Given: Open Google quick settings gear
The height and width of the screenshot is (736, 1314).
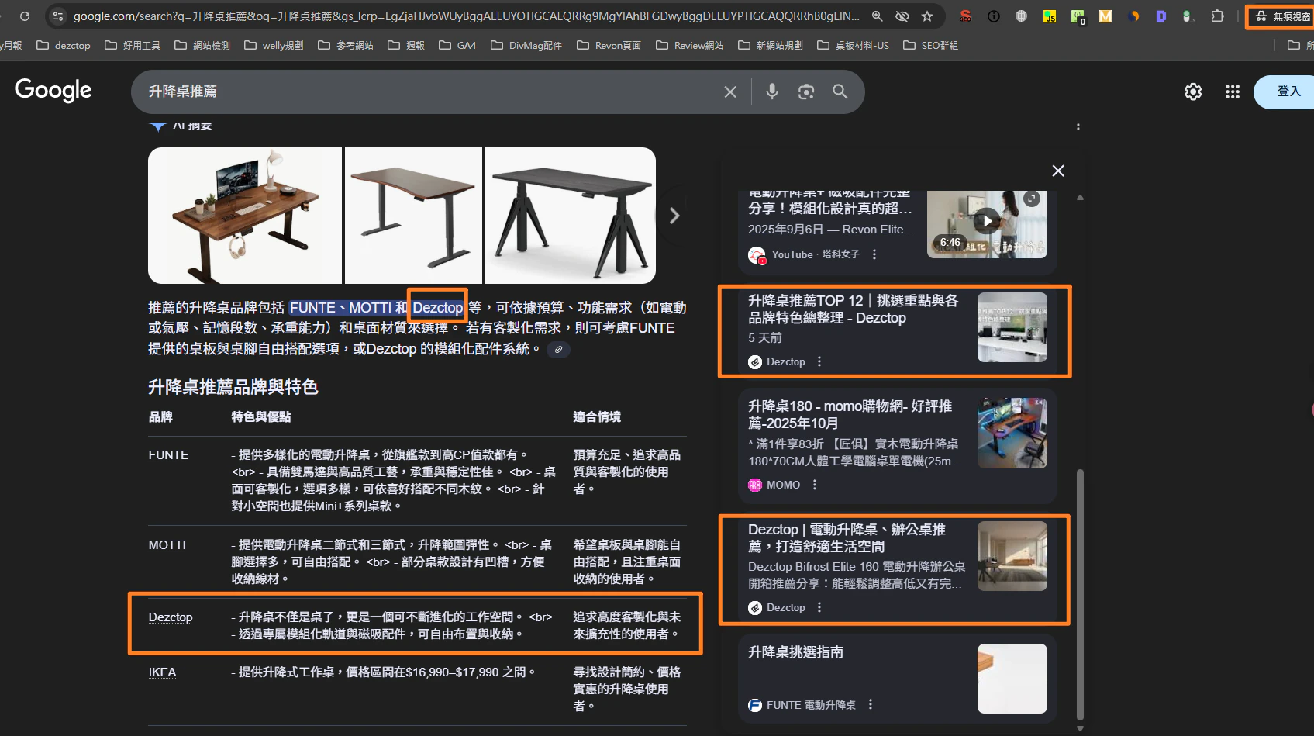Looking at the screenshot, I should 1193,92.
